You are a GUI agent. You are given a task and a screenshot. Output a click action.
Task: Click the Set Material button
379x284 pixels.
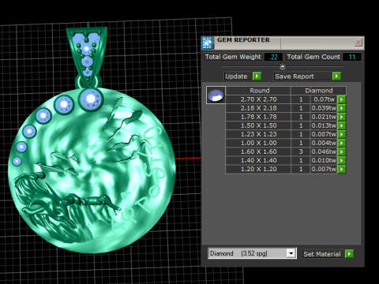[323, 254]
